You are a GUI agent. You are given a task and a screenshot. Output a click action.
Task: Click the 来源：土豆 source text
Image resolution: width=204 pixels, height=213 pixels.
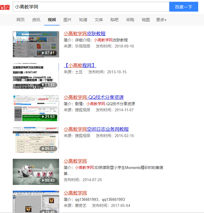[73, 72]
